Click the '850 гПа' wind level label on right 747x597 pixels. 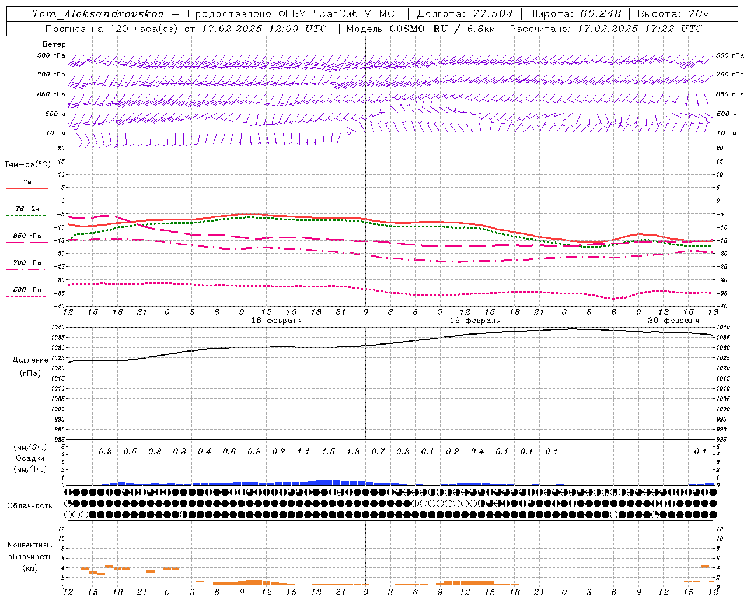tap(730, 94)
